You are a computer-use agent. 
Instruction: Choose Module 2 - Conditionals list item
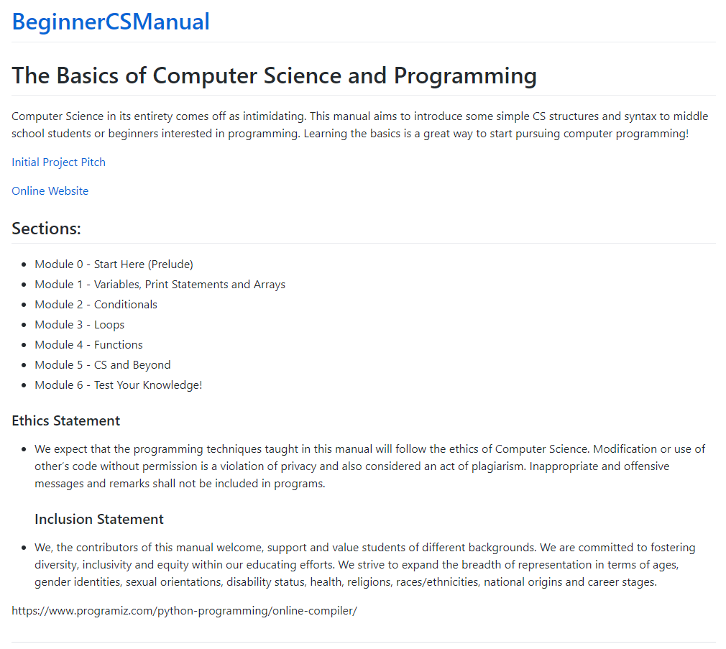[96, 305]
